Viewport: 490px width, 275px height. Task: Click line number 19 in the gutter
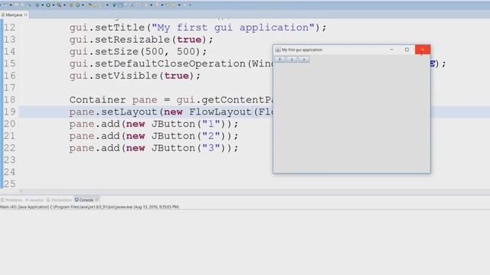coord(10,112)
